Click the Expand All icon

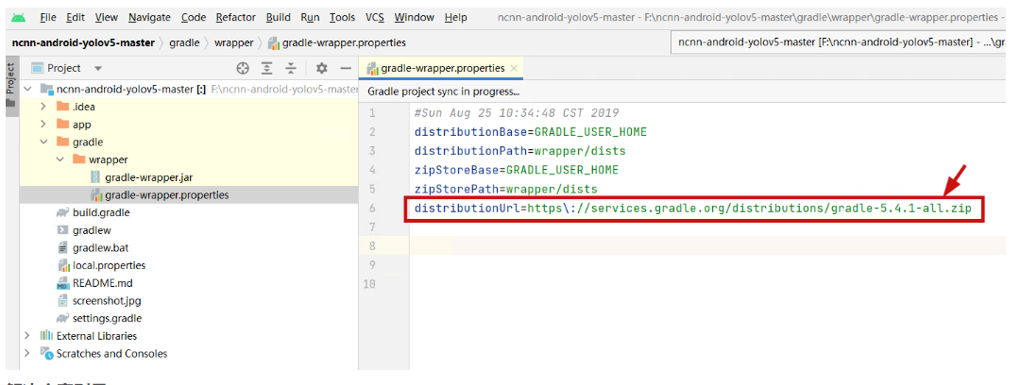[x=266, y=68]
